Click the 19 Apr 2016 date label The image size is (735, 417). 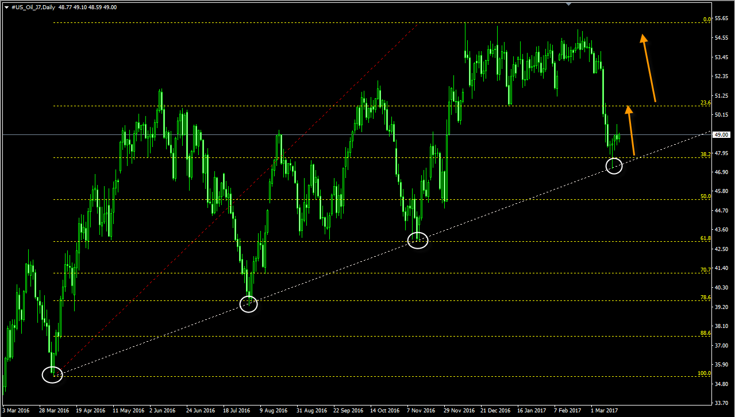[x=90, y=411]
